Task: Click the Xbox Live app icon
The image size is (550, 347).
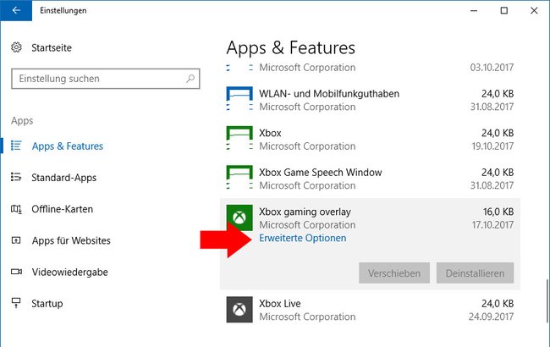Action: [x=239, y=310]
